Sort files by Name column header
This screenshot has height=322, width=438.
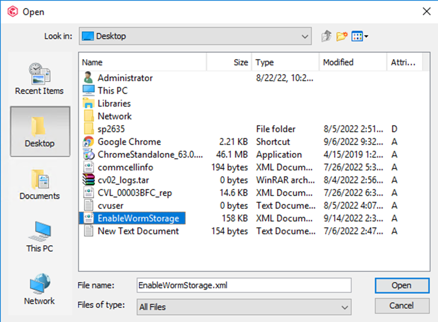point(142,62)
